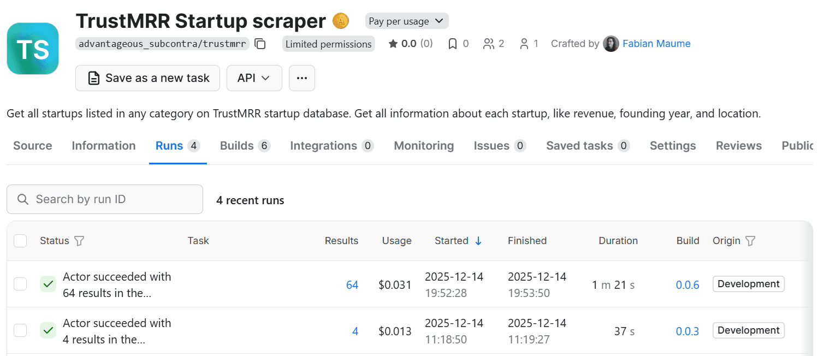Click the Results column header
Screen dimensions: 824x356
342,241
